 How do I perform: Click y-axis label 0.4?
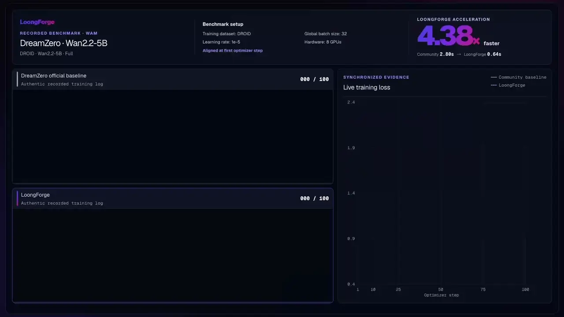pos(351,284)
